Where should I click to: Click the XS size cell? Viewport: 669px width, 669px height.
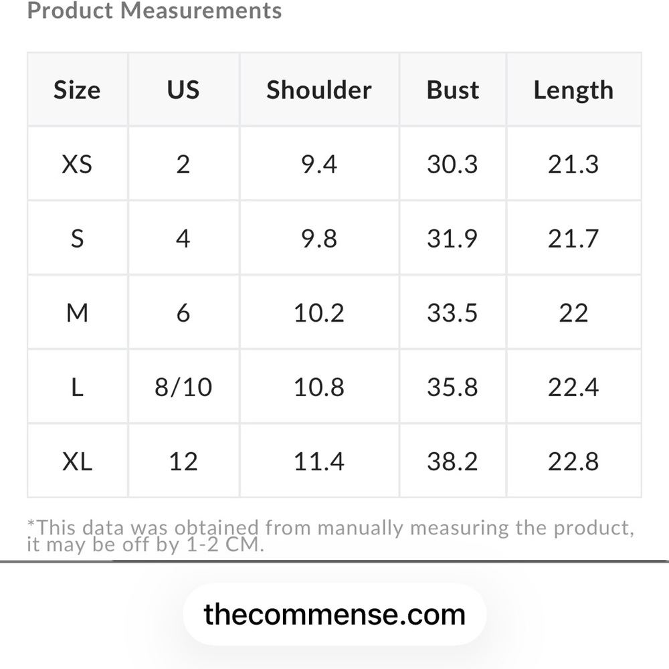(77, 164)
